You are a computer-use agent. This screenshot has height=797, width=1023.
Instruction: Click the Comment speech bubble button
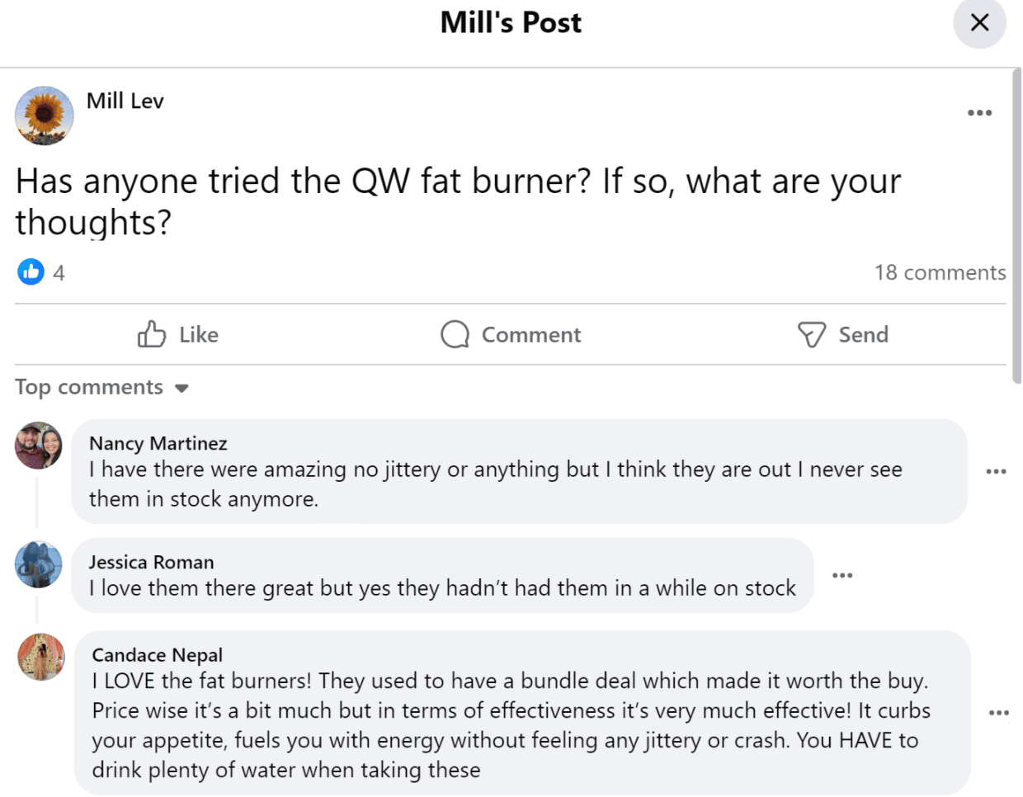(511, 334)
